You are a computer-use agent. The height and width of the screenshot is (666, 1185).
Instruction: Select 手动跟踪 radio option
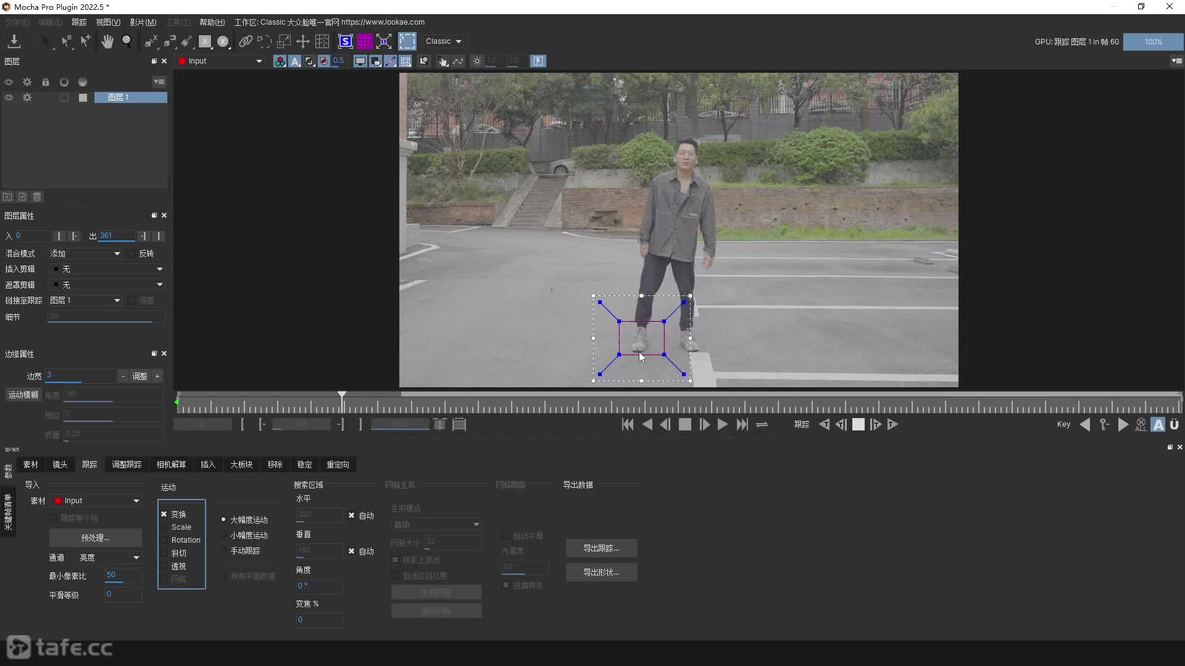[223, 551]
